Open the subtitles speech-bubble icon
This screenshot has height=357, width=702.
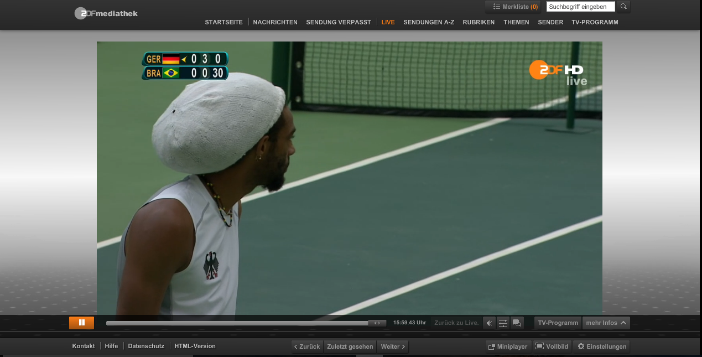517,323
